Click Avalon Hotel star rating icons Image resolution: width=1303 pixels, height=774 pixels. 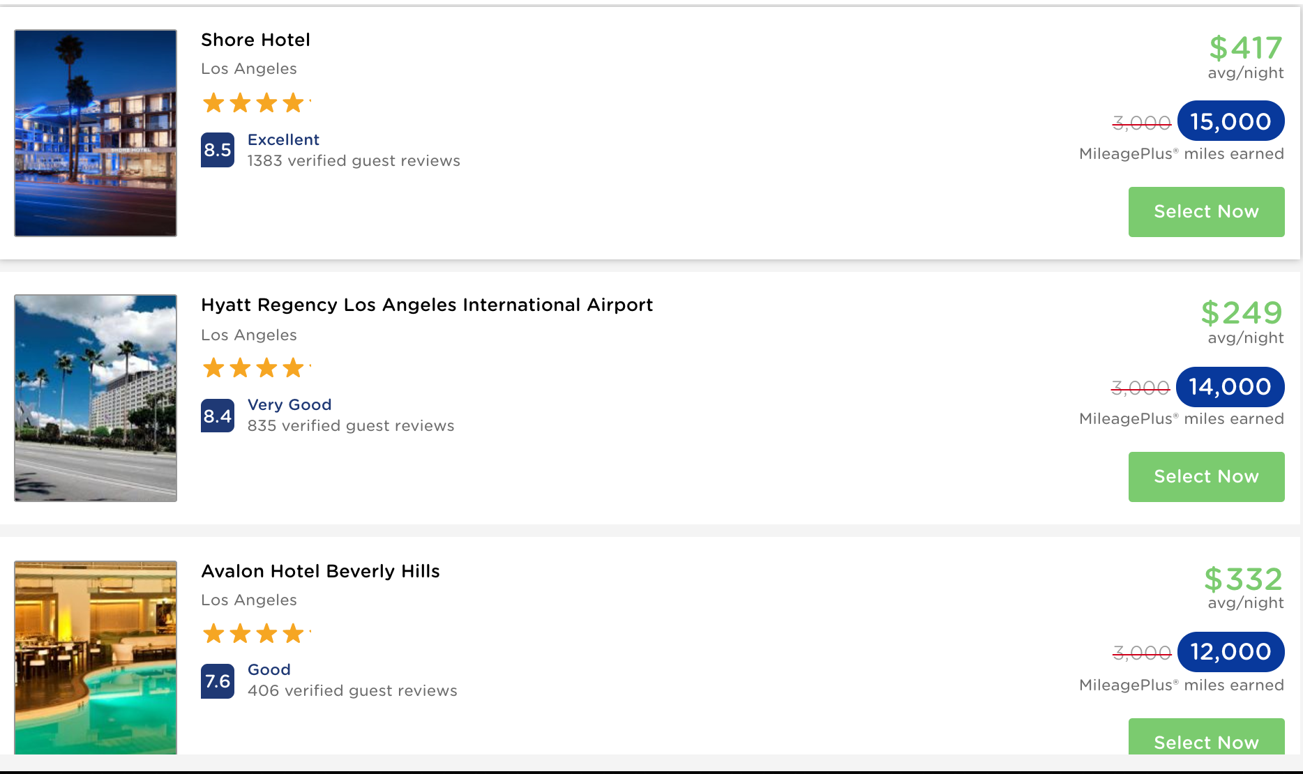pyautogui.click(x=255, y=633)
